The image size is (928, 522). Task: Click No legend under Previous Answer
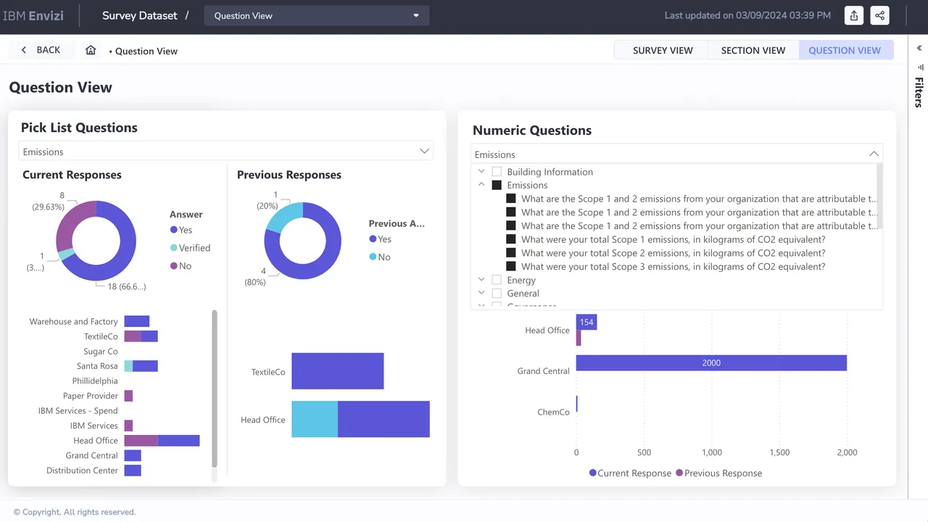pyautogui.click(x=380, y=257)
